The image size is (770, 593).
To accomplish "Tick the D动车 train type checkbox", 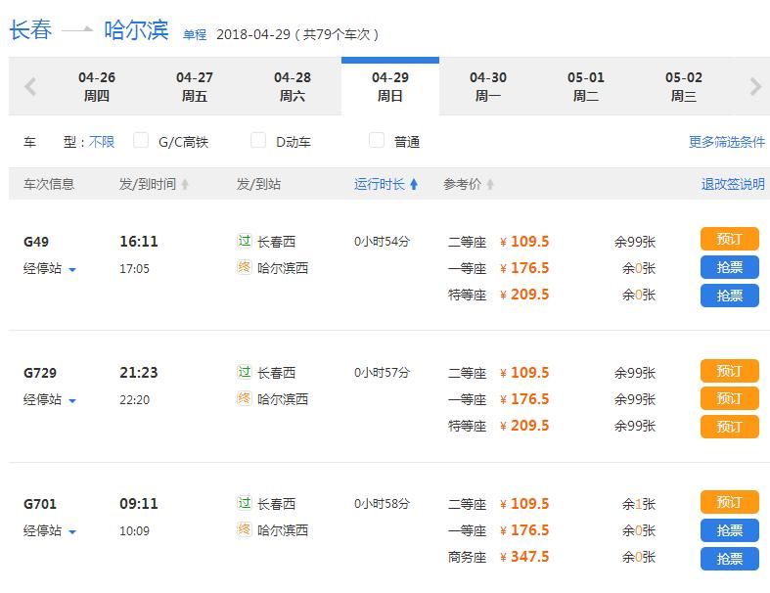I will tap(258, 141).
